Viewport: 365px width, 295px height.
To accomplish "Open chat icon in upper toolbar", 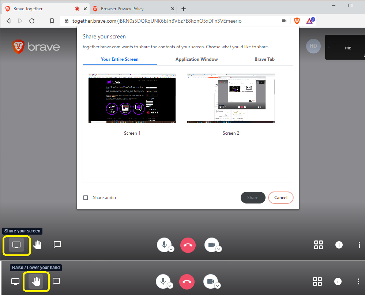I will [x=57, y=244].
